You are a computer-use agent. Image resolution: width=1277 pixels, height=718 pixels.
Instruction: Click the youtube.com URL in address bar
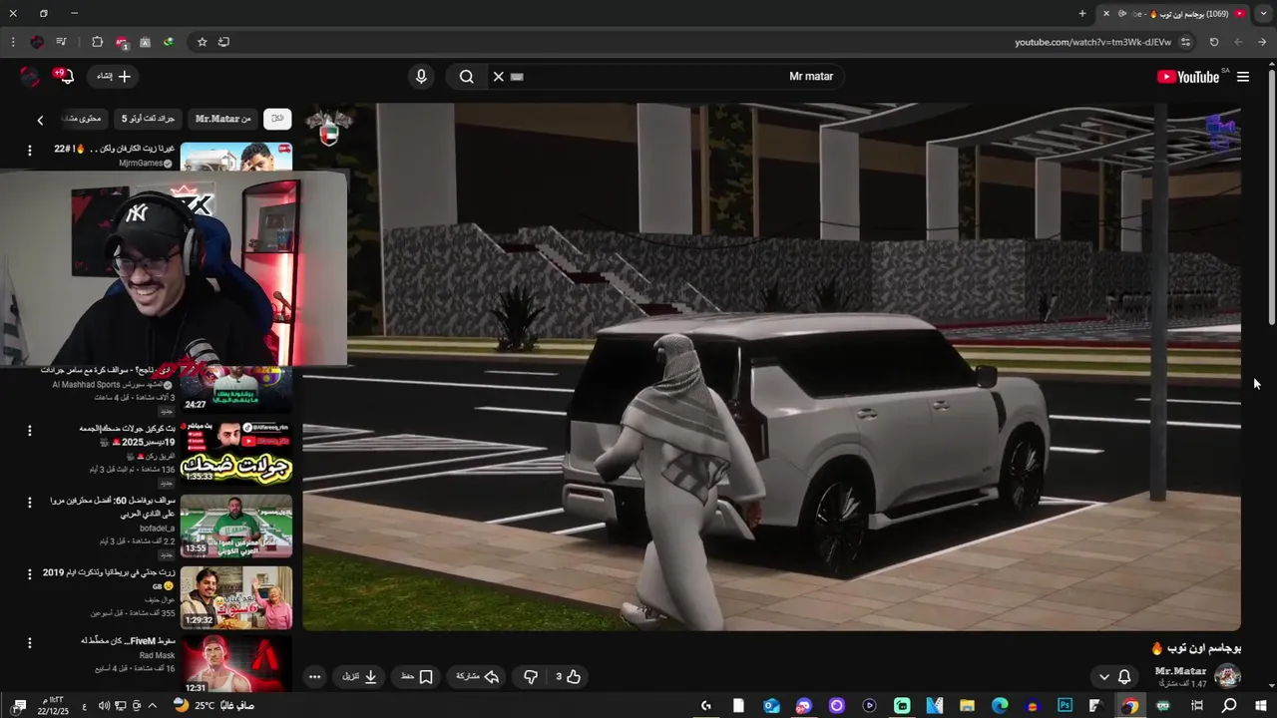coord(1092,42)
